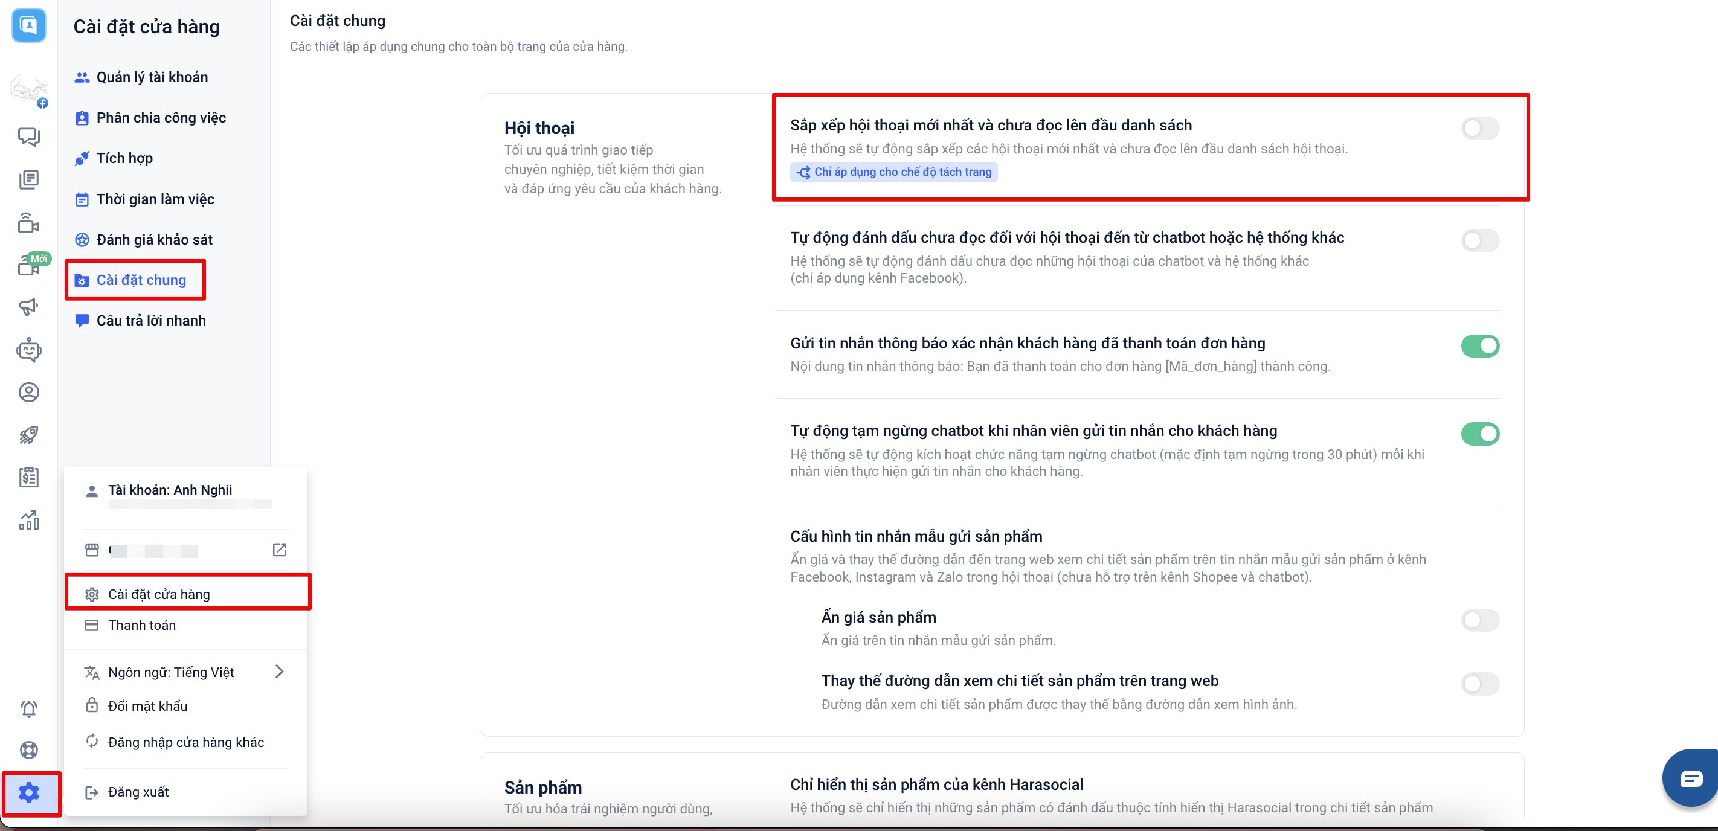
Task: Enable sorting newest unread conversations toggle
Action: tap(1479, 128)
